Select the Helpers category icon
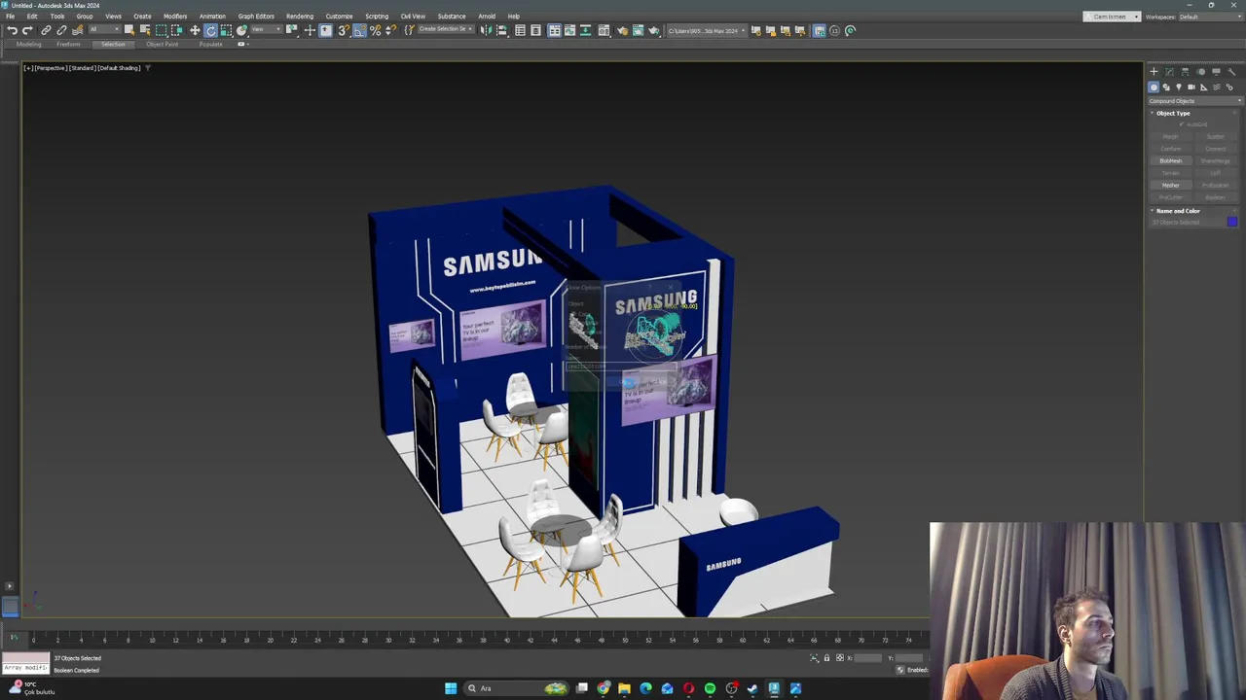This screenshot has width=1246, height=700. point(1204,87)
